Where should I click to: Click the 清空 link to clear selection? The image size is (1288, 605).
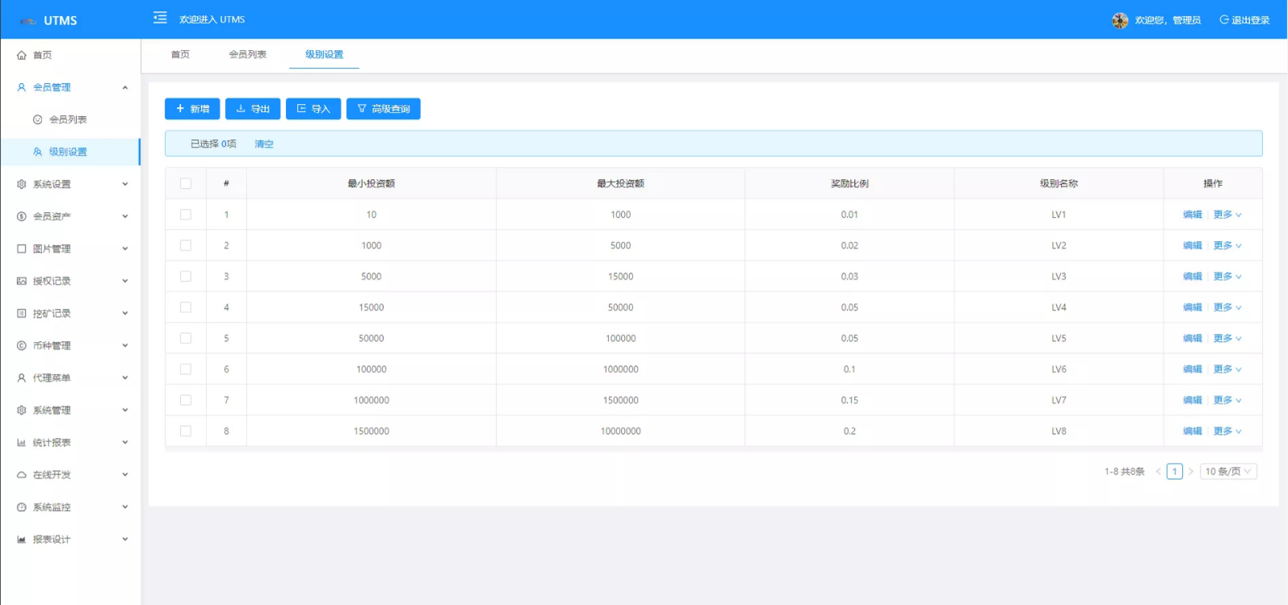[x=264, y=144]
